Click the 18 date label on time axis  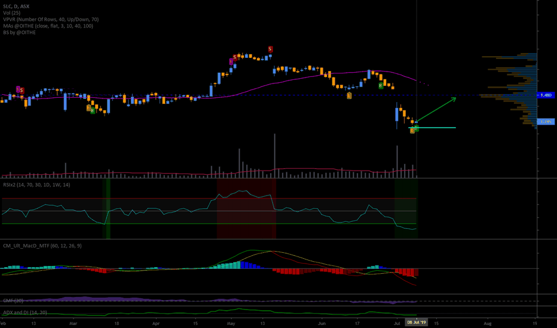117,323
